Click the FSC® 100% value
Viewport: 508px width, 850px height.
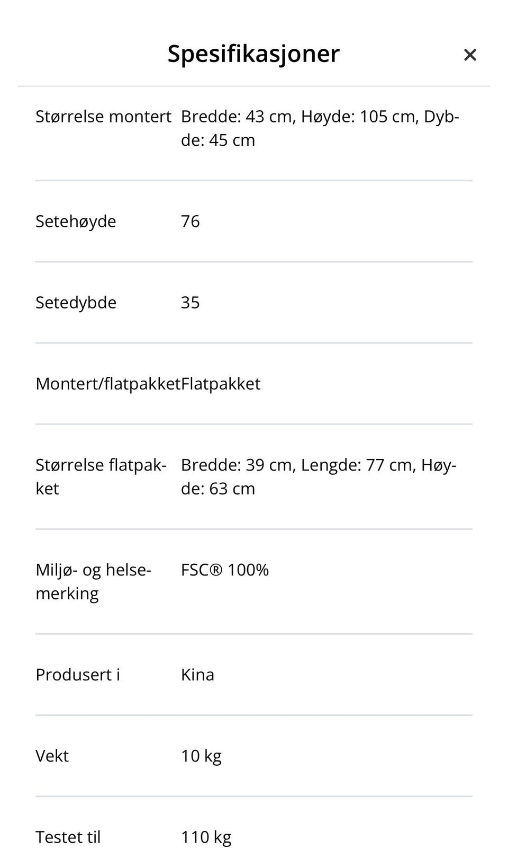[225, 570]
